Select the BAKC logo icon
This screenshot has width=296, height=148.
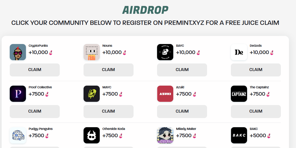[x=239, y=135]
